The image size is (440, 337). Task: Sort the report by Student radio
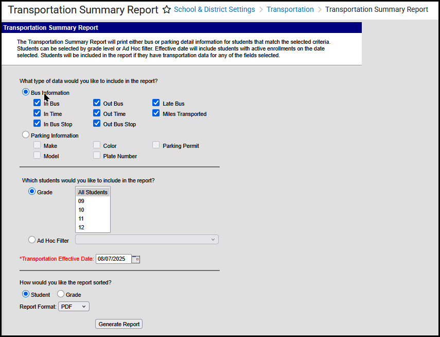coord(26,294)
